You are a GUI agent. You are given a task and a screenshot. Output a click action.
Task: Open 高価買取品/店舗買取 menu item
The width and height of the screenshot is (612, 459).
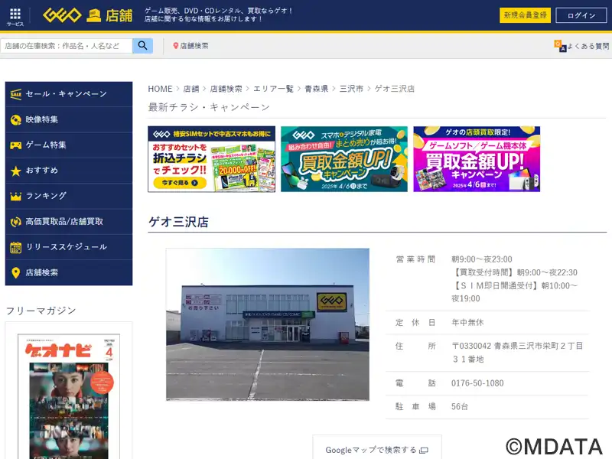point(69,222)
